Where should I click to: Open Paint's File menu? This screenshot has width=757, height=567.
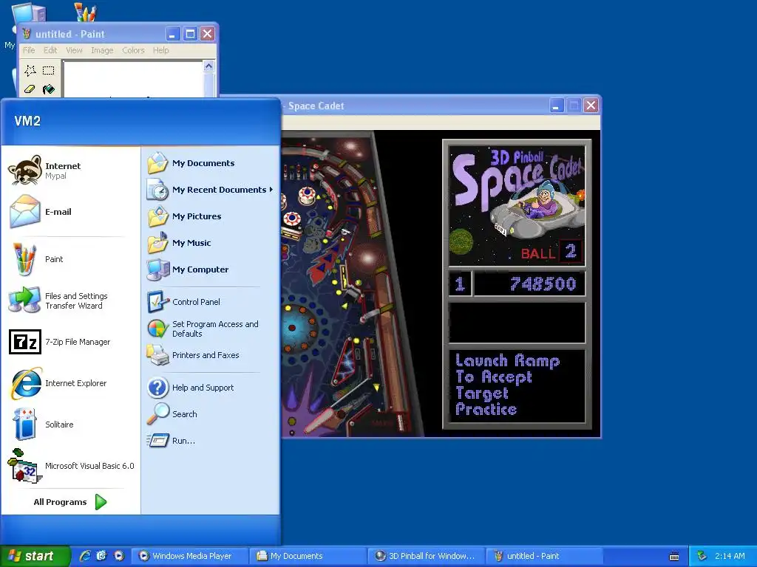[x=29, y=50]
